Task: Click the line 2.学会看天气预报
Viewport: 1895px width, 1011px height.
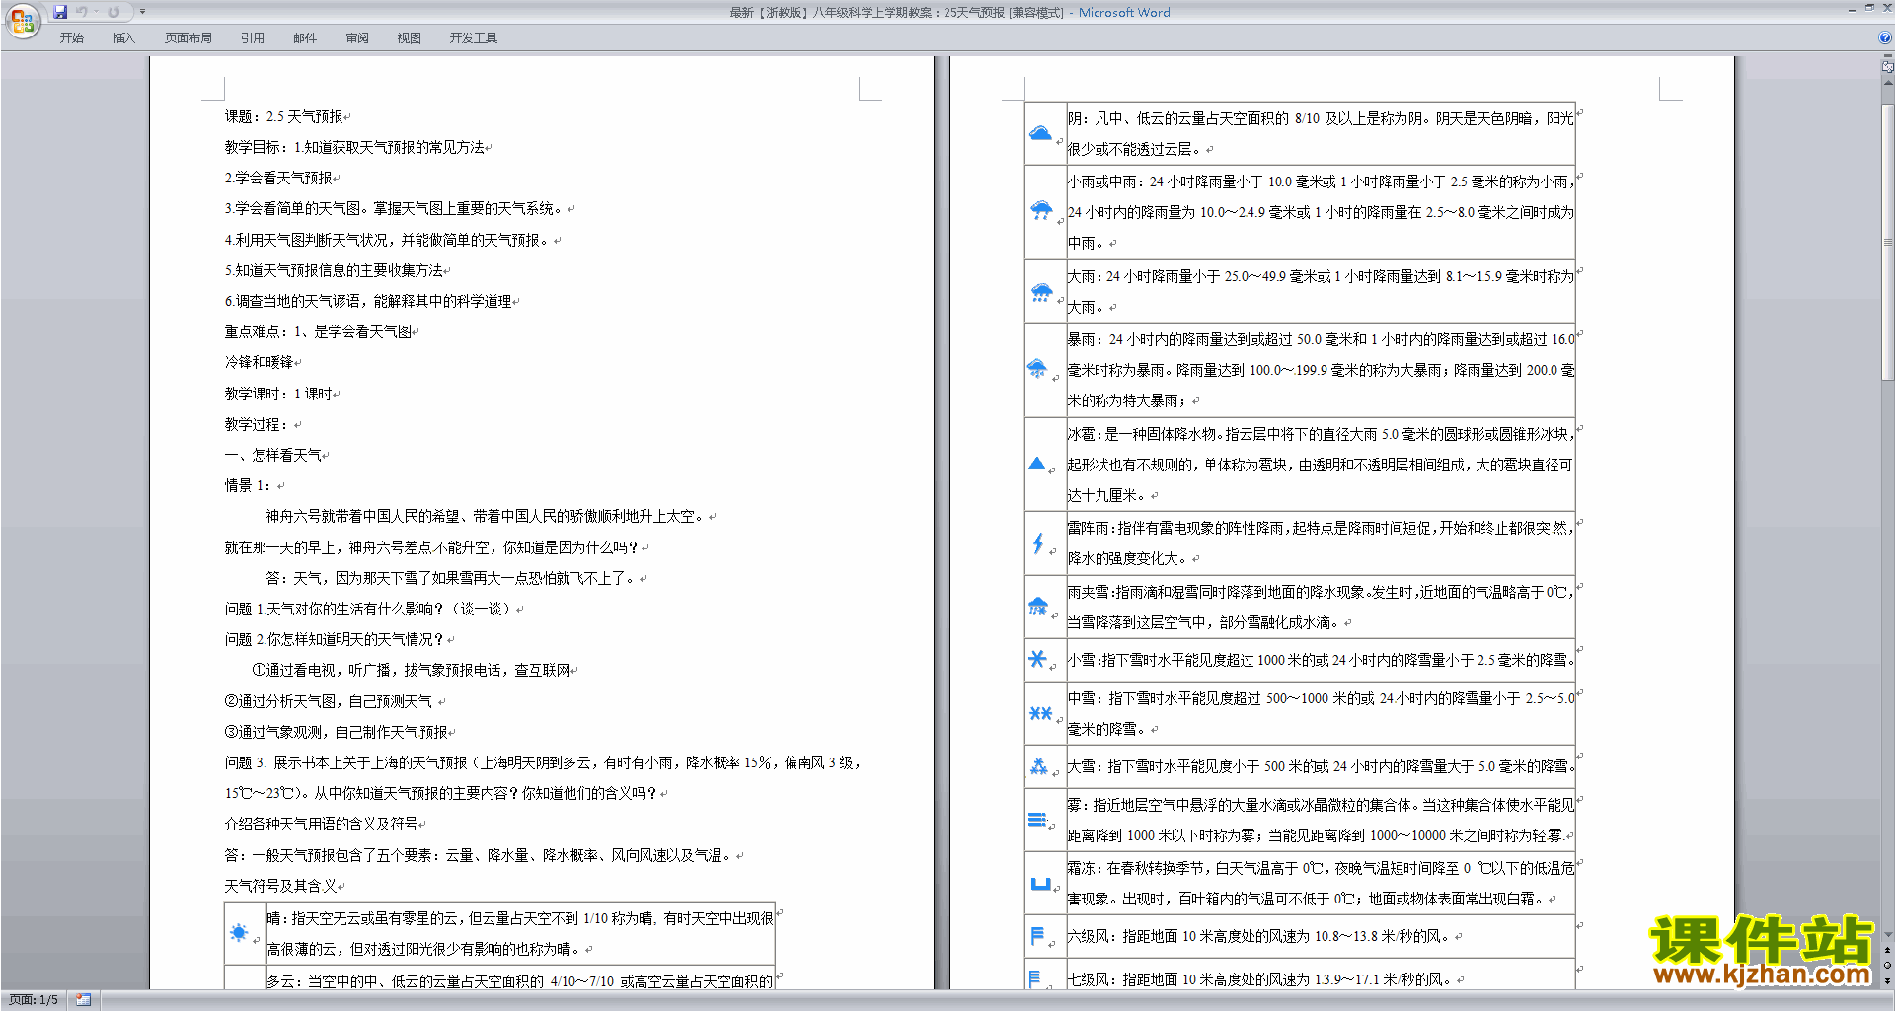Action: [x=278, y=179]
